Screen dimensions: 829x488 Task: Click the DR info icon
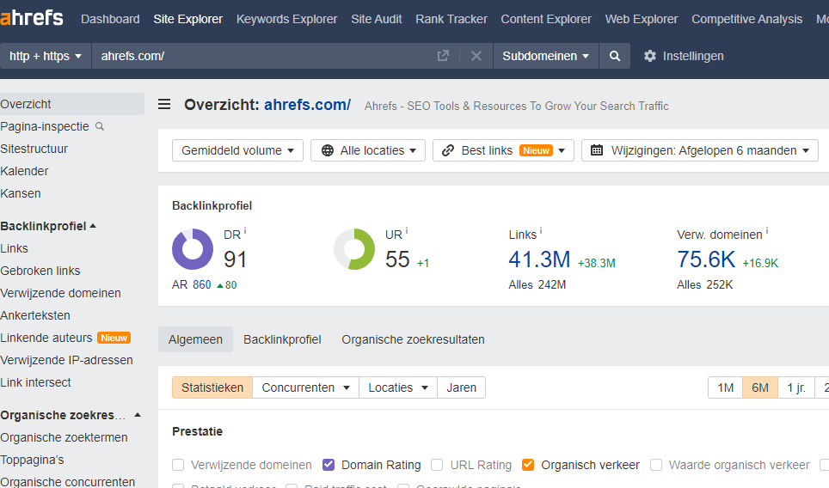(x=245, y=230)
